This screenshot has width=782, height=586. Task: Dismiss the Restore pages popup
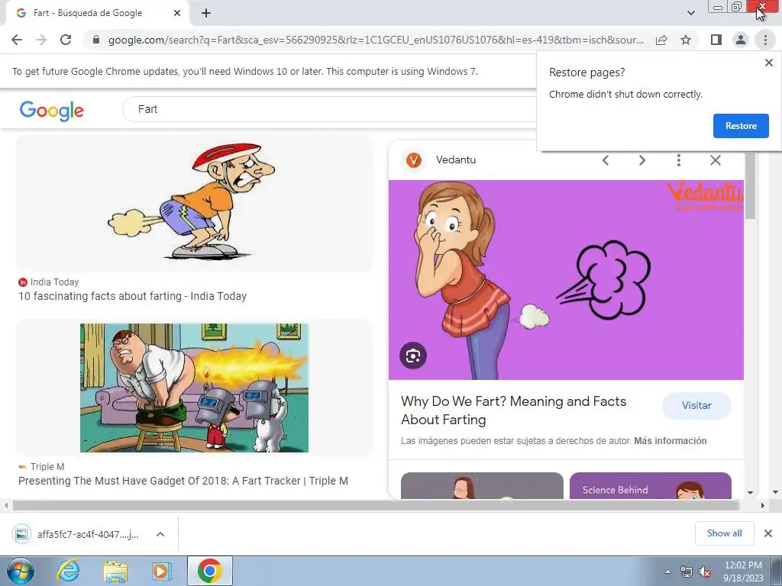tap(768, 63)
